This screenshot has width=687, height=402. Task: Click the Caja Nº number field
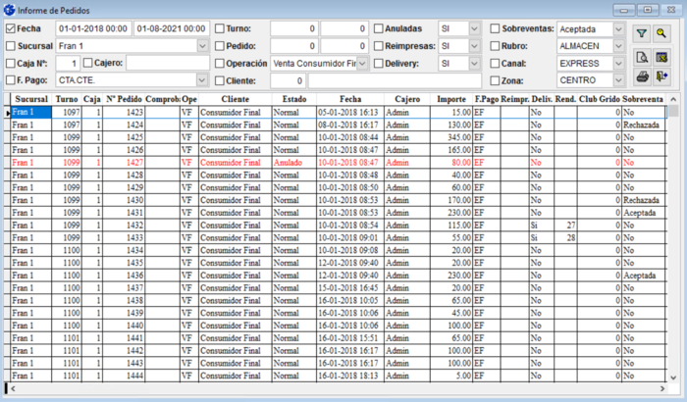(69, 64)
